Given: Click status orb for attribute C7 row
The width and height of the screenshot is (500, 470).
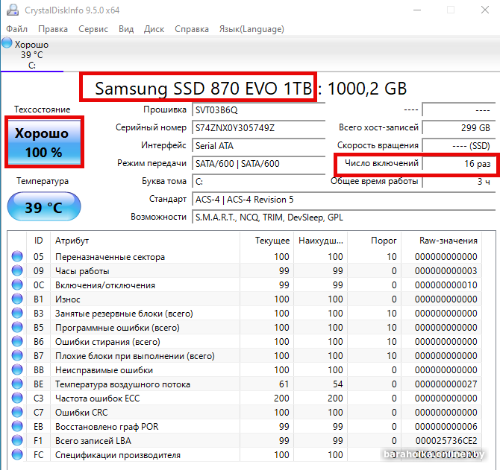Looking at the screenshot, I should (x=17, y=412).
